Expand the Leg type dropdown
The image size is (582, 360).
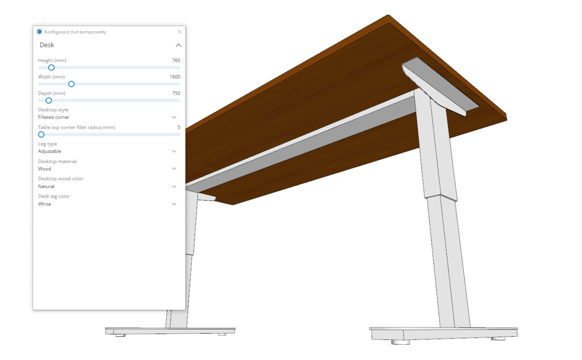pos(174,151)
